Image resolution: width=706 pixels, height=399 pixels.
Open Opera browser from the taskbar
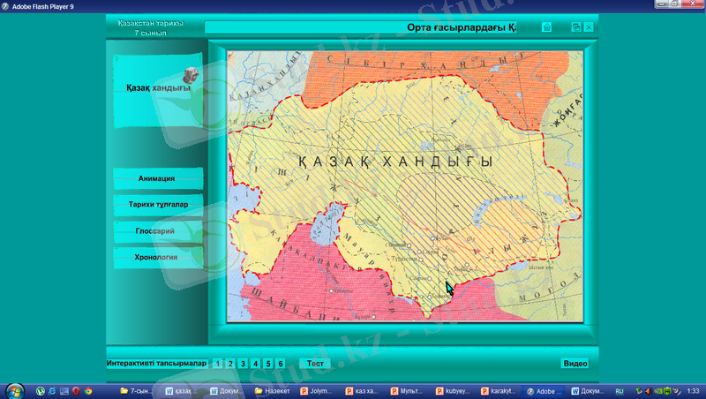[76, 390]
